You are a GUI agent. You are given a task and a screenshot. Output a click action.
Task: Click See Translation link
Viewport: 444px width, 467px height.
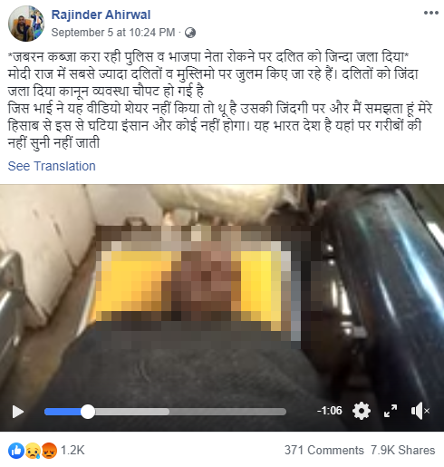click(x=52, y=166)
